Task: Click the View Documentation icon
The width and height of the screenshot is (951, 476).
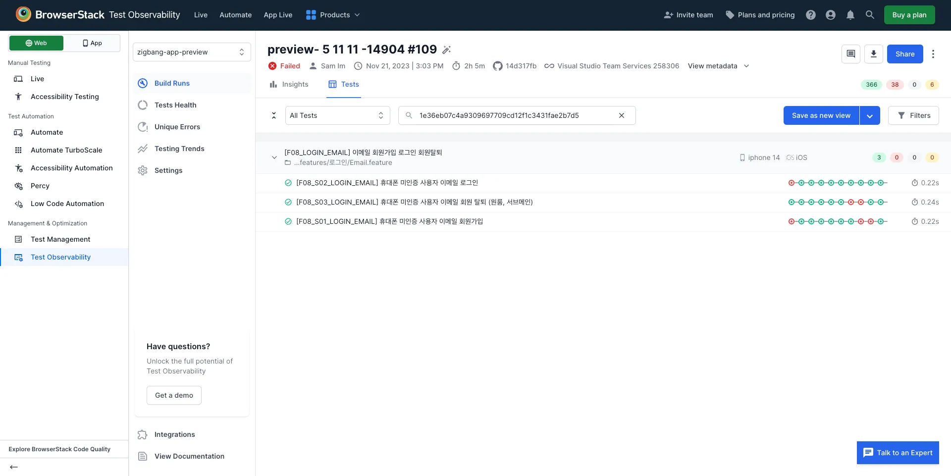Action: tap(143, 456)
